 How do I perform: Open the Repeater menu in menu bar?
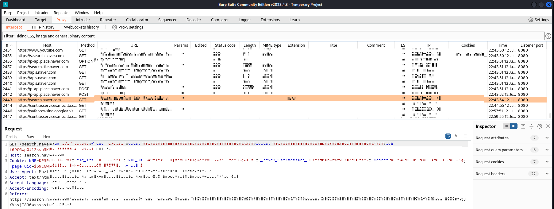(x=62, y=13)
